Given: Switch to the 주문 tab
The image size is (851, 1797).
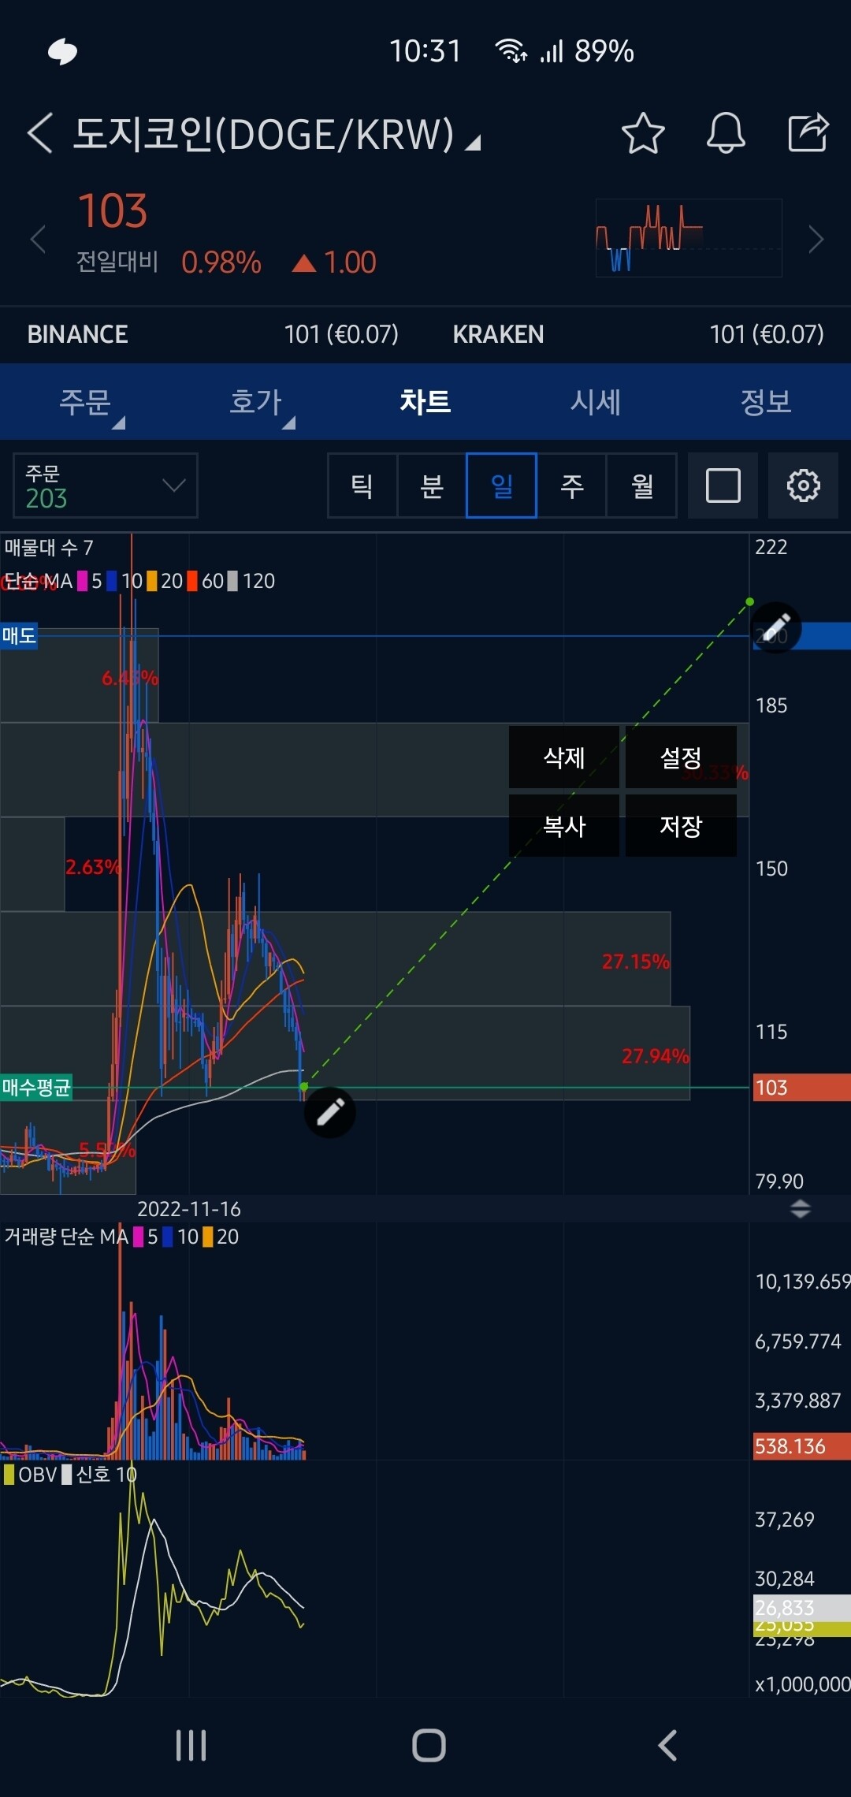Looking at the screenshot, I should (x=85, y=402).
